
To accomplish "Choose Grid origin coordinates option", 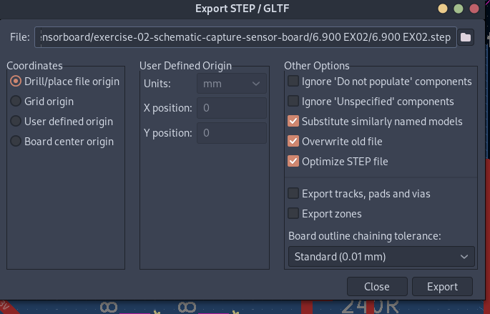I will (16, 102).
